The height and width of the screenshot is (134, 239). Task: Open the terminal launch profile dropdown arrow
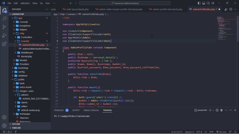213,110
